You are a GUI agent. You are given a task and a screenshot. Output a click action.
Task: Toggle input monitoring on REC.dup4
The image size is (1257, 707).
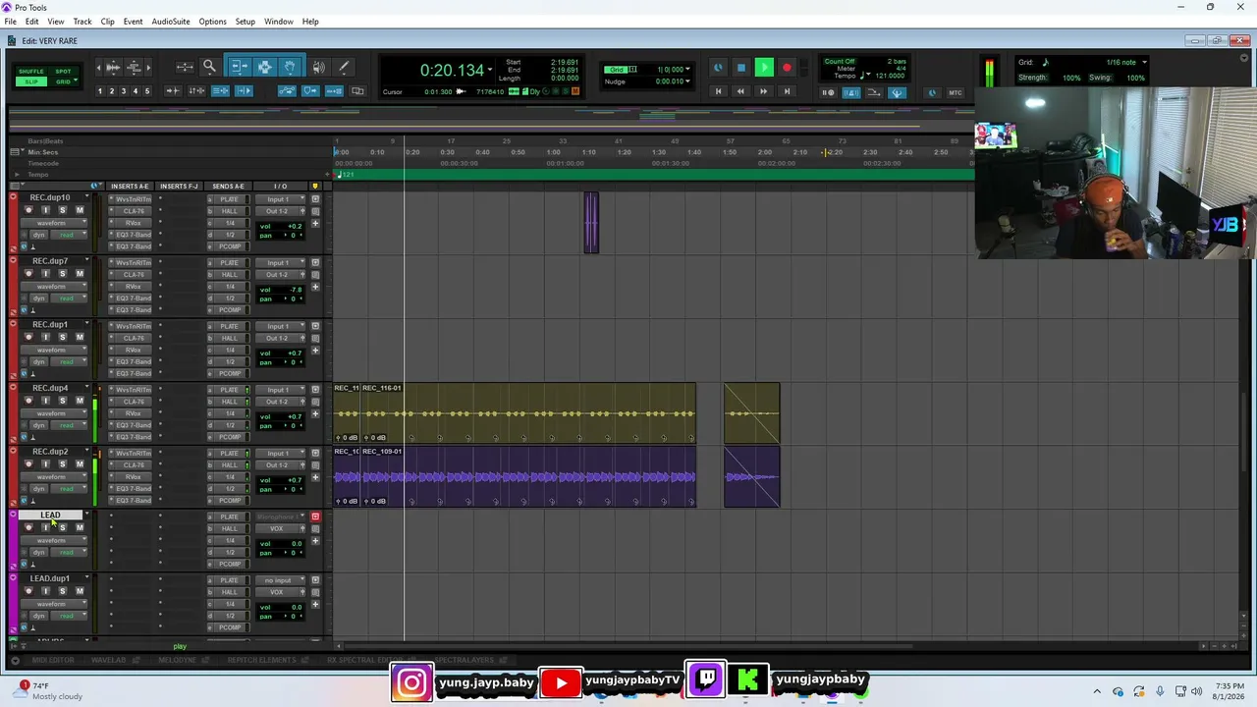pos(45,401)
